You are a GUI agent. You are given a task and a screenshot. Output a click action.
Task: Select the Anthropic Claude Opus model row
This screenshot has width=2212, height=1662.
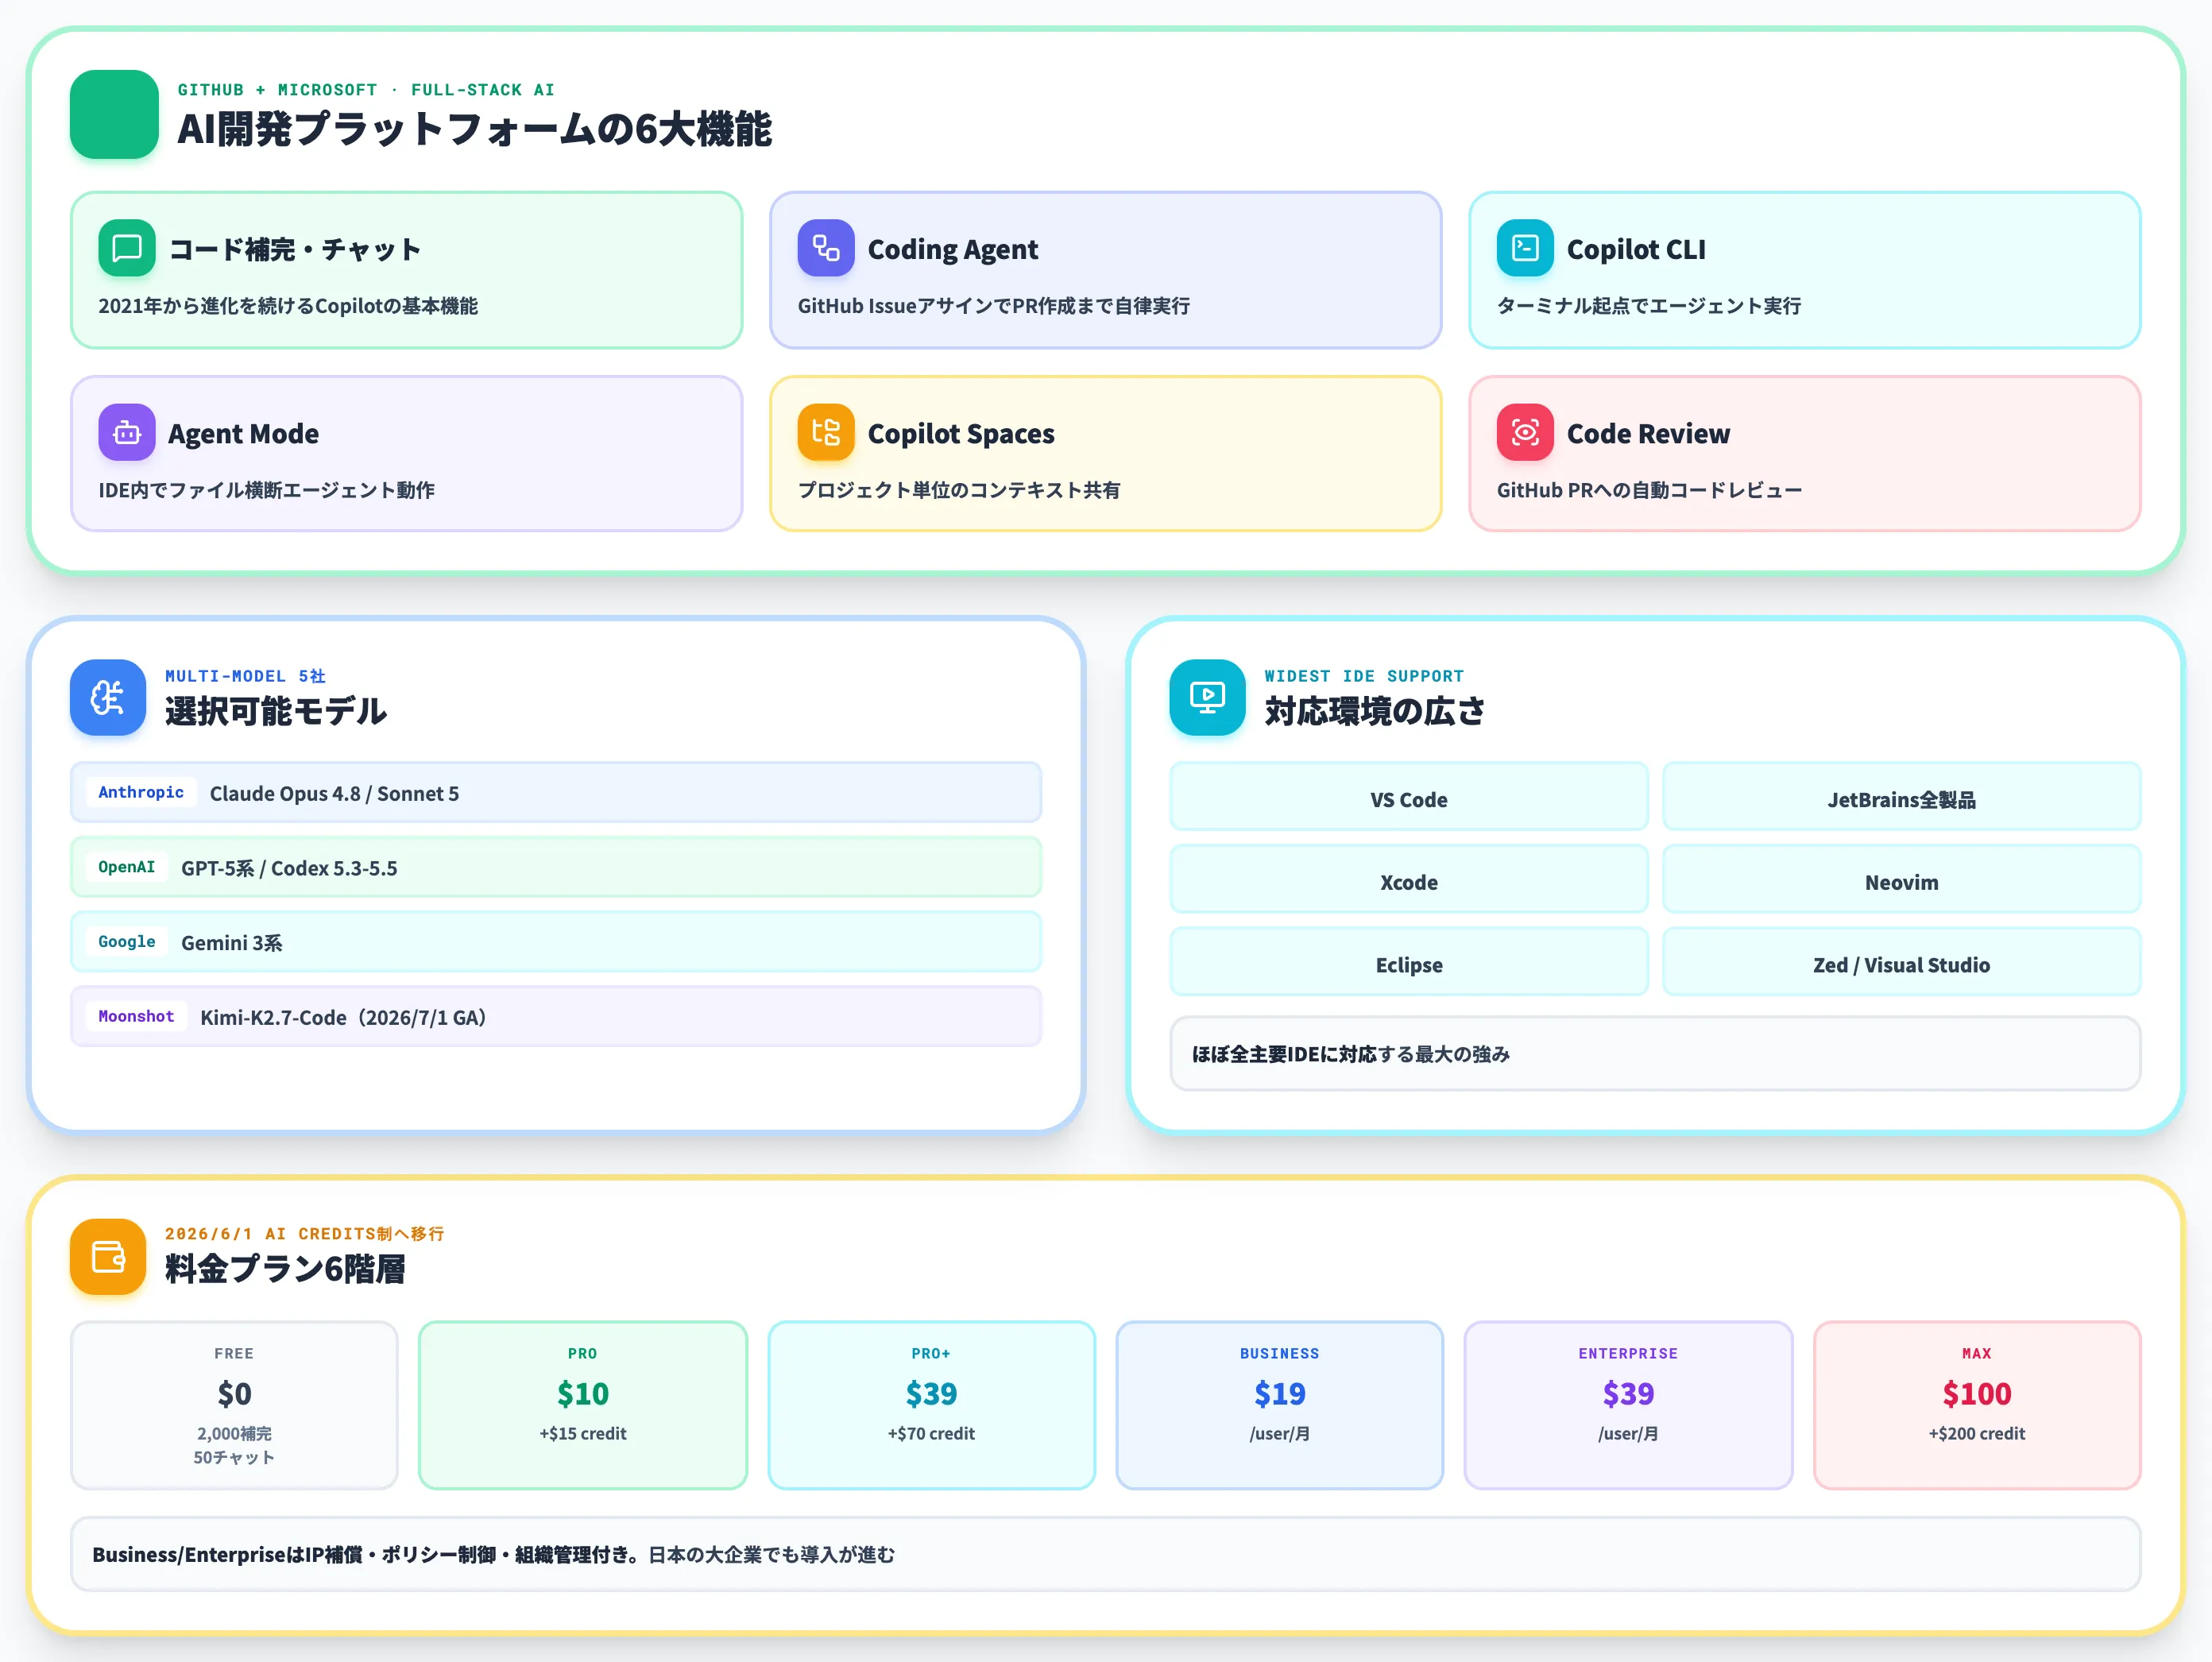[x=556, y=792]
